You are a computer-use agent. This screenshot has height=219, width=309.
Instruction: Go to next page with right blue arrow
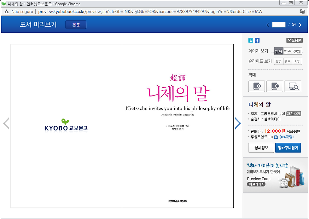[238, 124]
